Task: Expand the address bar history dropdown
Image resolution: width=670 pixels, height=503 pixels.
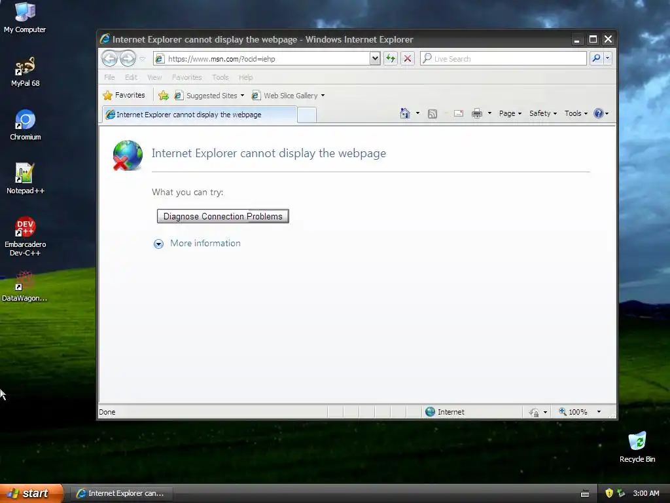Action: click(x=375, y=58)
